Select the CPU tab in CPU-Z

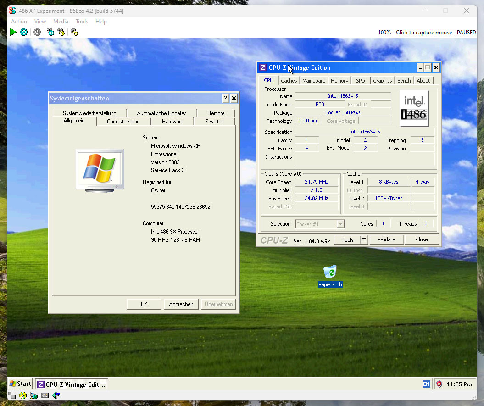pos(268,80)
